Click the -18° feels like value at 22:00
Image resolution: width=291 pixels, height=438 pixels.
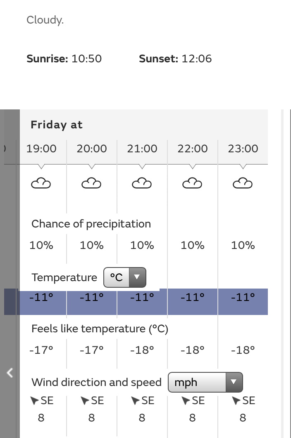point(192,350)
